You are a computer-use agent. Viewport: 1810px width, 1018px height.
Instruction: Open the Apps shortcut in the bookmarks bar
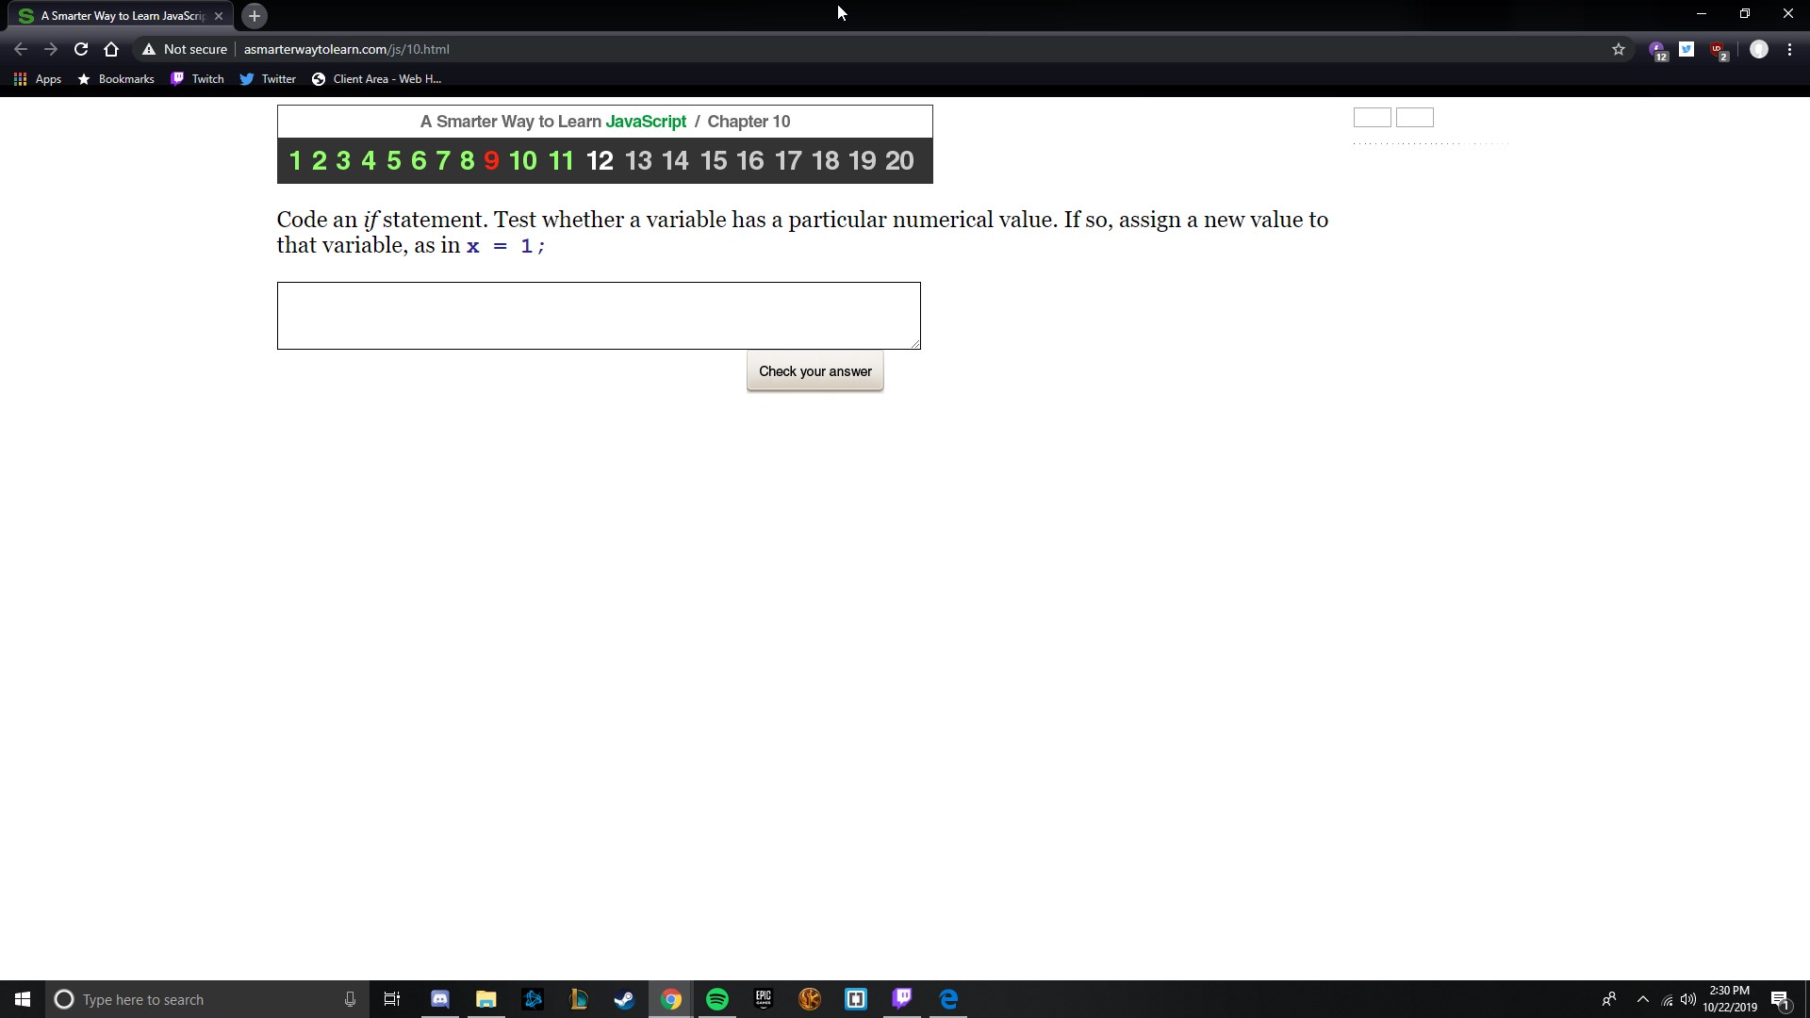(38, 79)
